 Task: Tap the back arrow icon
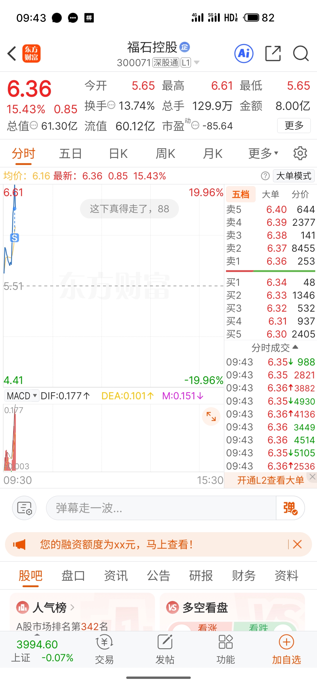click(x=12, y=54)
